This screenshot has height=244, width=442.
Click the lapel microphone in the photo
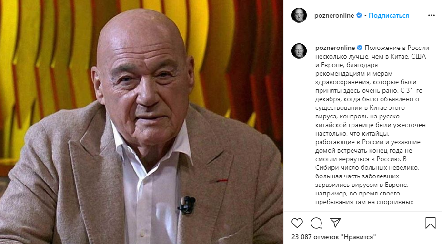tap(187, 205)
